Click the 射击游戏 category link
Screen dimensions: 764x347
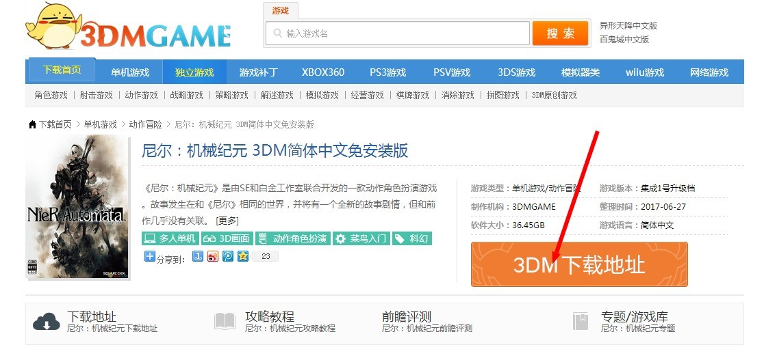(97, 95)
